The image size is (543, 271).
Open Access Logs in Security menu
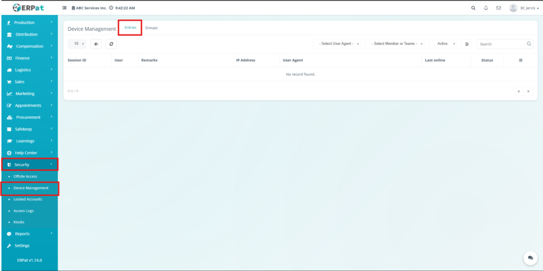tap(23, 211)
